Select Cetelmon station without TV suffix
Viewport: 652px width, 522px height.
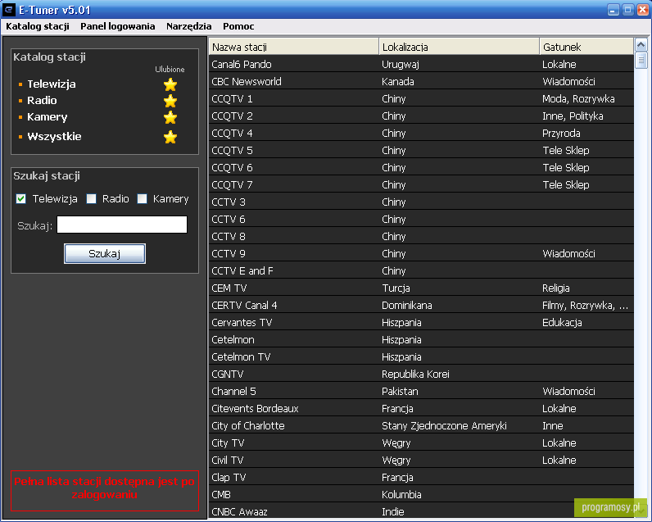pyautogui.click(x=421, y=340)
